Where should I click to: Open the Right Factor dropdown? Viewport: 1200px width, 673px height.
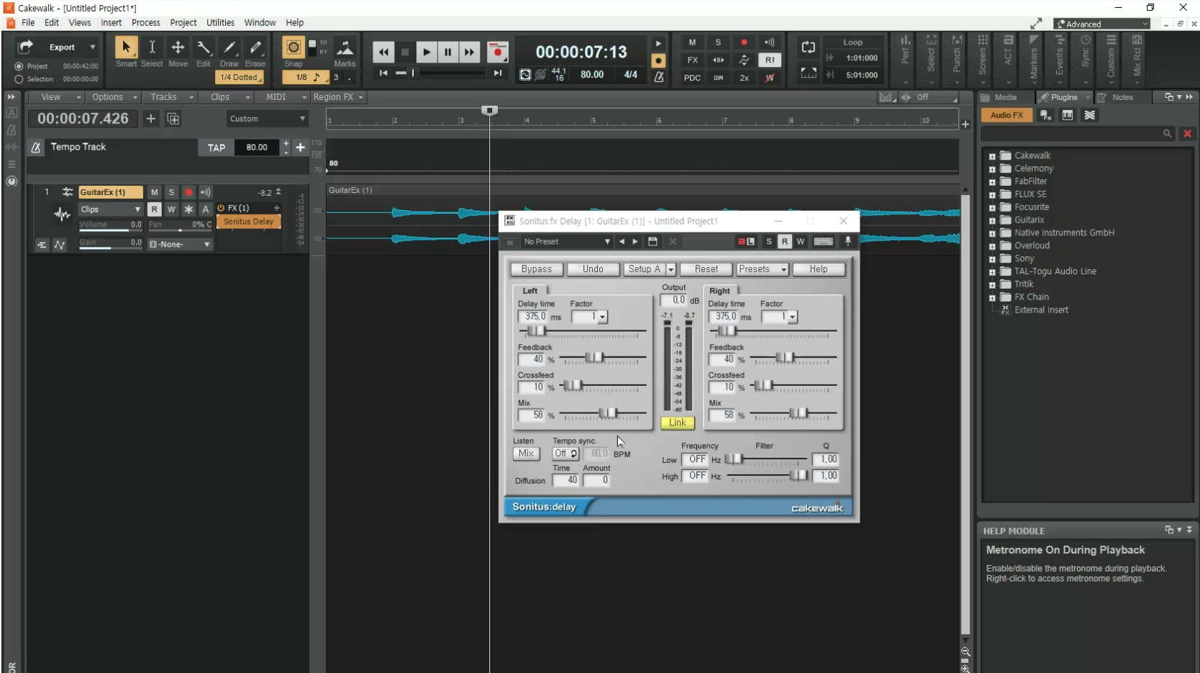pyautogui.click(x=792, y=317)
